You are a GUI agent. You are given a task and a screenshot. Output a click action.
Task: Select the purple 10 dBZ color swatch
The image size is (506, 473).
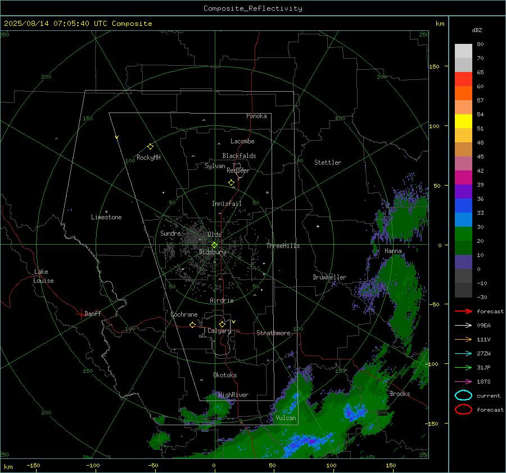463,262
